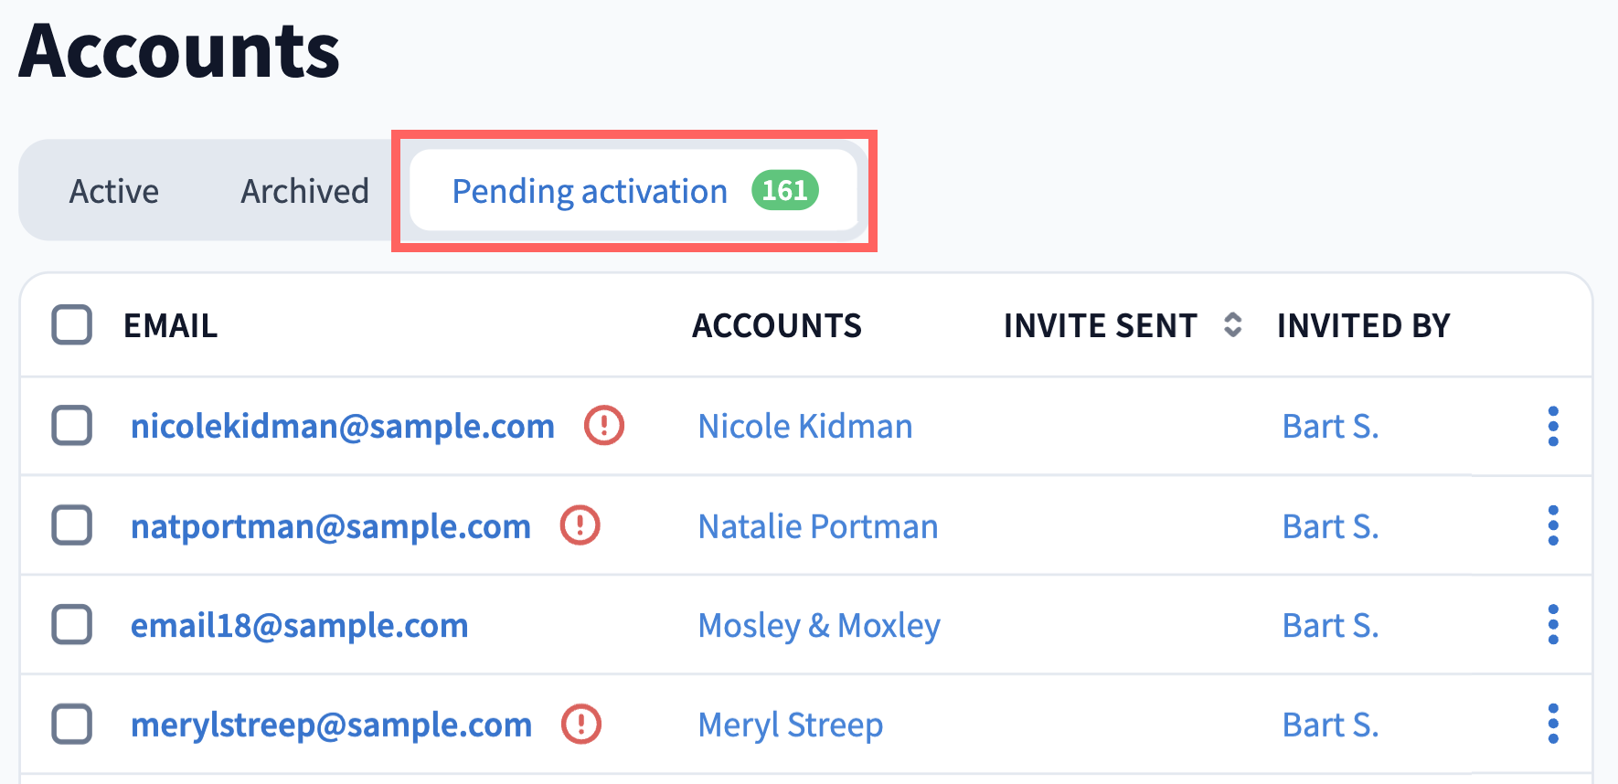Tick the checkbox for merylstreep@sample.com
Image resolution: width=1618 pixels, height=784 pixels.
[x=72, y=725]
